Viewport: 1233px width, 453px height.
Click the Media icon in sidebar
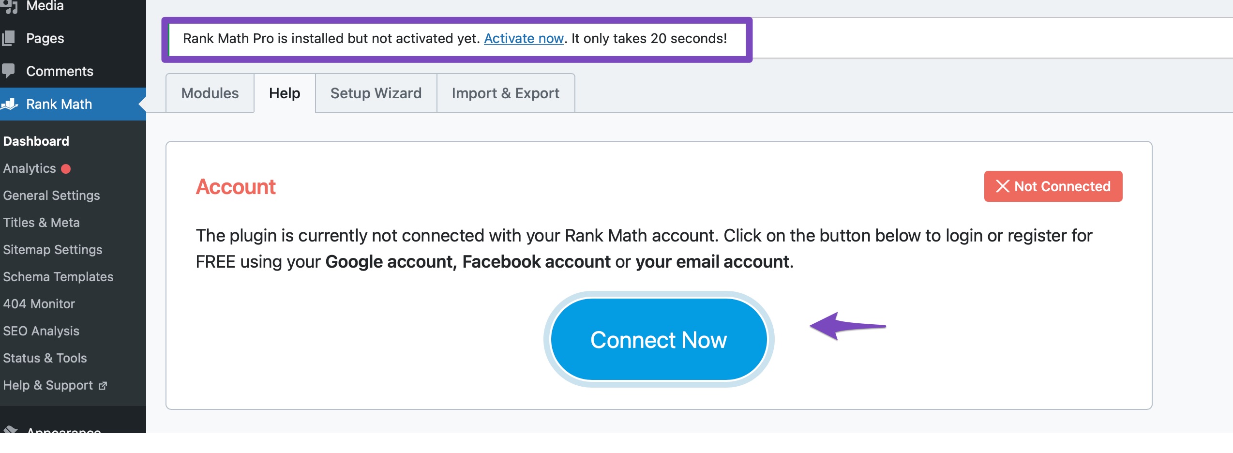tap(10, 7)
